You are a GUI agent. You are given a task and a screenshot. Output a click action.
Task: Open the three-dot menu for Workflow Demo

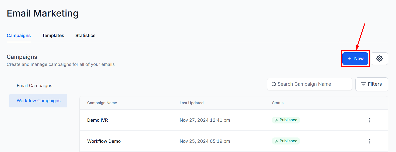point(369,141)
